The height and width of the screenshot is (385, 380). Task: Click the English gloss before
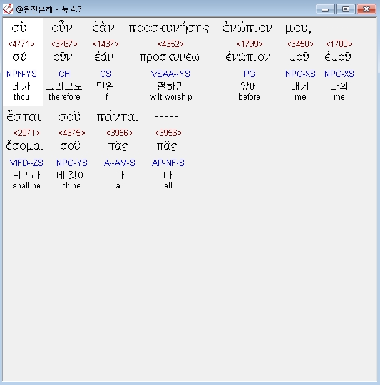click(249, 97)
